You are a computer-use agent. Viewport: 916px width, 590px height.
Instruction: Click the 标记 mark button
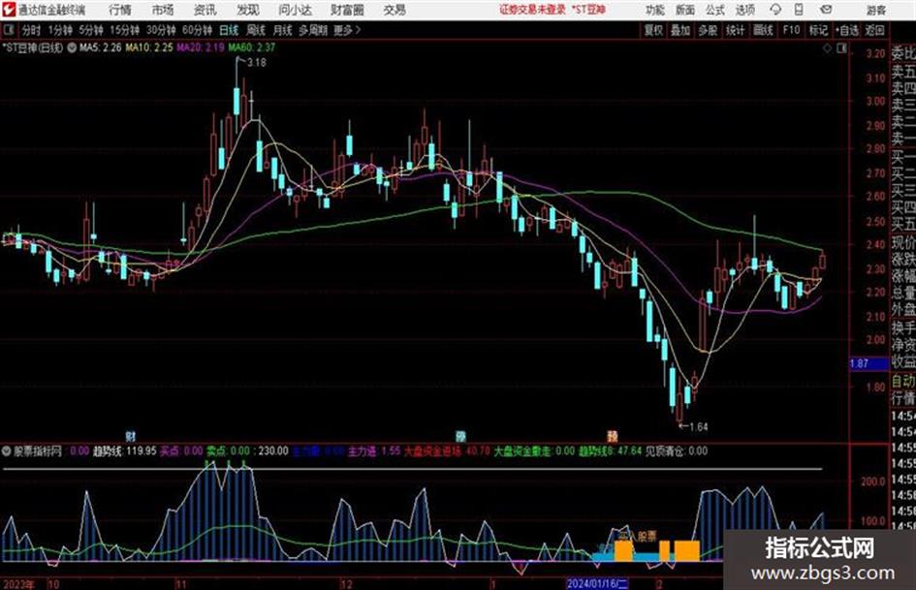click(818, 30)
